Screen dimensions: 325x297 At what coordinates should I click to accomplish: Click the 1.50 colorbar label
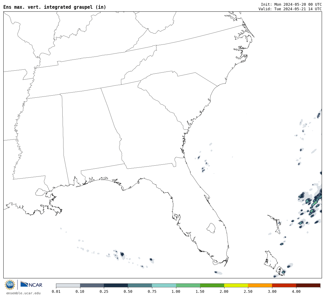coord(200,291)
